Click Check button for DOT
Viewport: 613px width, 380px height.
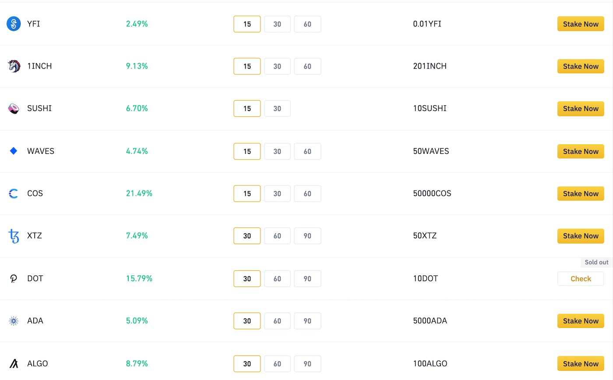(581, 279)
